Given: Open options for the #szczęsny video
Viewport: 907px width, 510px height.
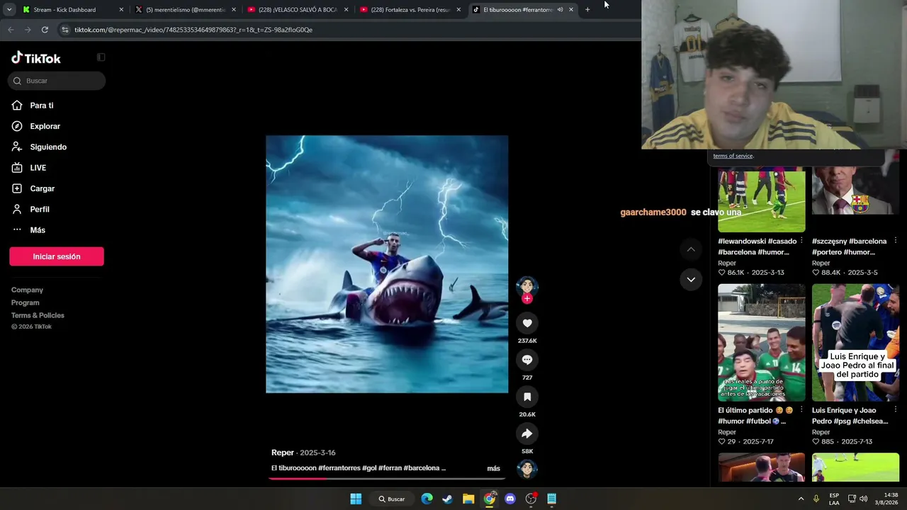Looking at the screenshot, I should 895,241.
